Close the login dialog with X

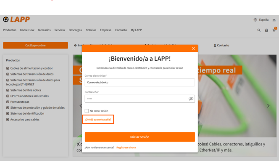193,48
